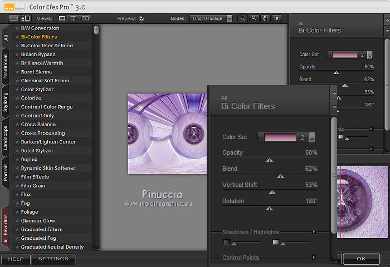Switch to split preview view
Screen dimensions: 390x267
point(74,18)
